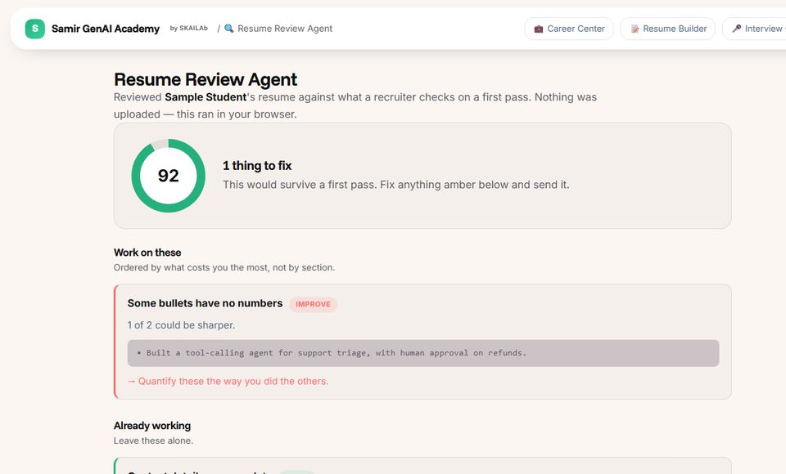Click the 'Already working' heading
Image resolution: width=786 pixels, height=474 pixels.
click(152, 426)
